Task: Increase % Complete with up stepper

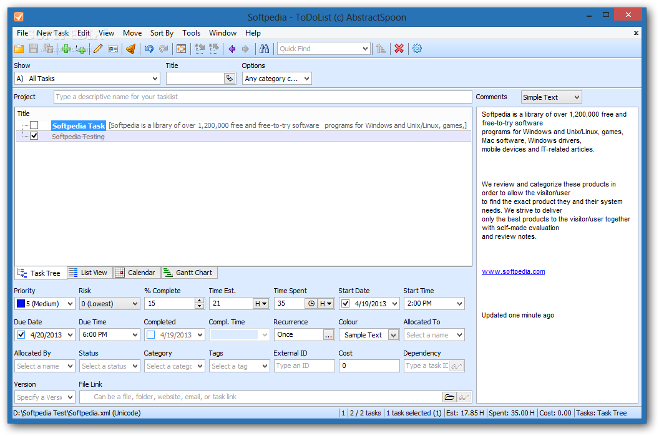Action: [200, 300]
